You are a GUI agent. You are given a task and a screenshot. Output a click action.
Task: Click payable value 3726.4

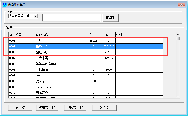click(109, 58)
